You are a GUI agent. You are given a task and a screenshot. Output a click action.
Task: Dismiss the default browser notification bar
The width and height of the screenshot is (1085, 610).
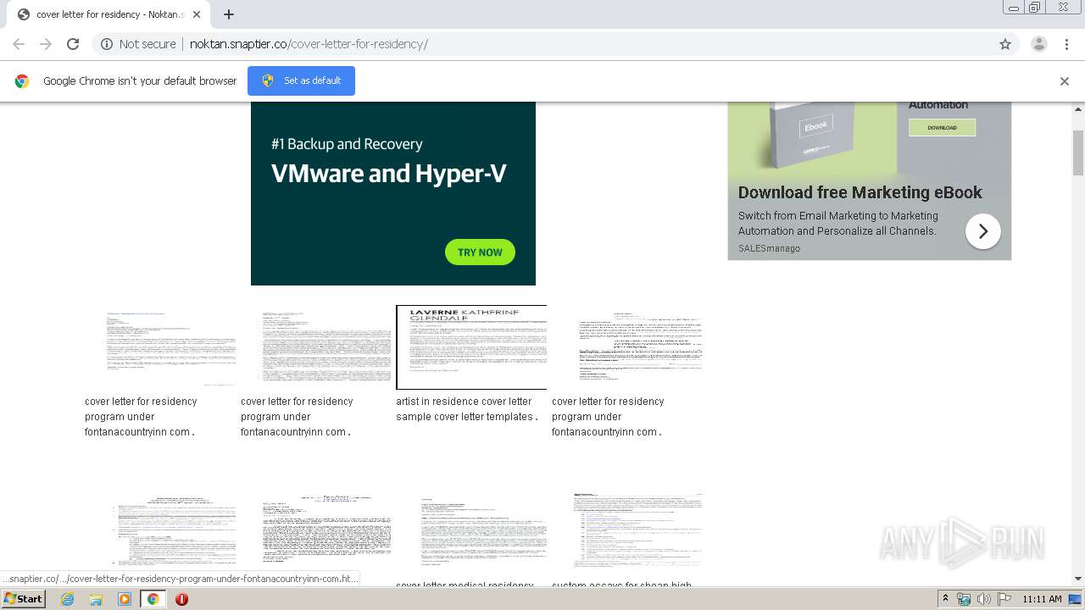pyautogui.click(x=1065, y=81)
